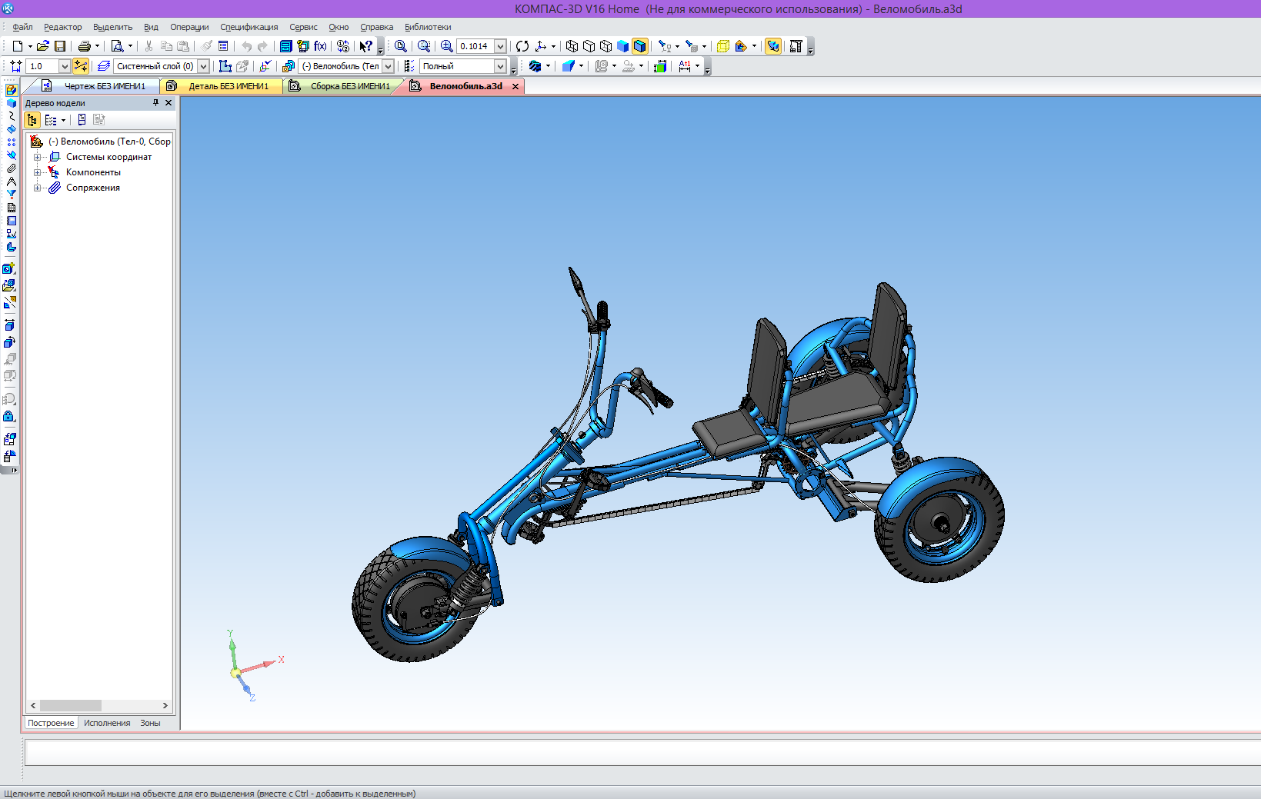The height and width of the screenshot is (799, 1261).
Task: Click the Measurements compass icon in sidebar
Action: (12, 181)
